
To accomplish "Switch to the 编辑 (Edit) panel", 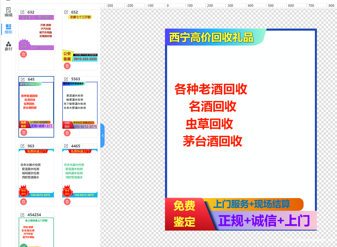I will (8, 13).
